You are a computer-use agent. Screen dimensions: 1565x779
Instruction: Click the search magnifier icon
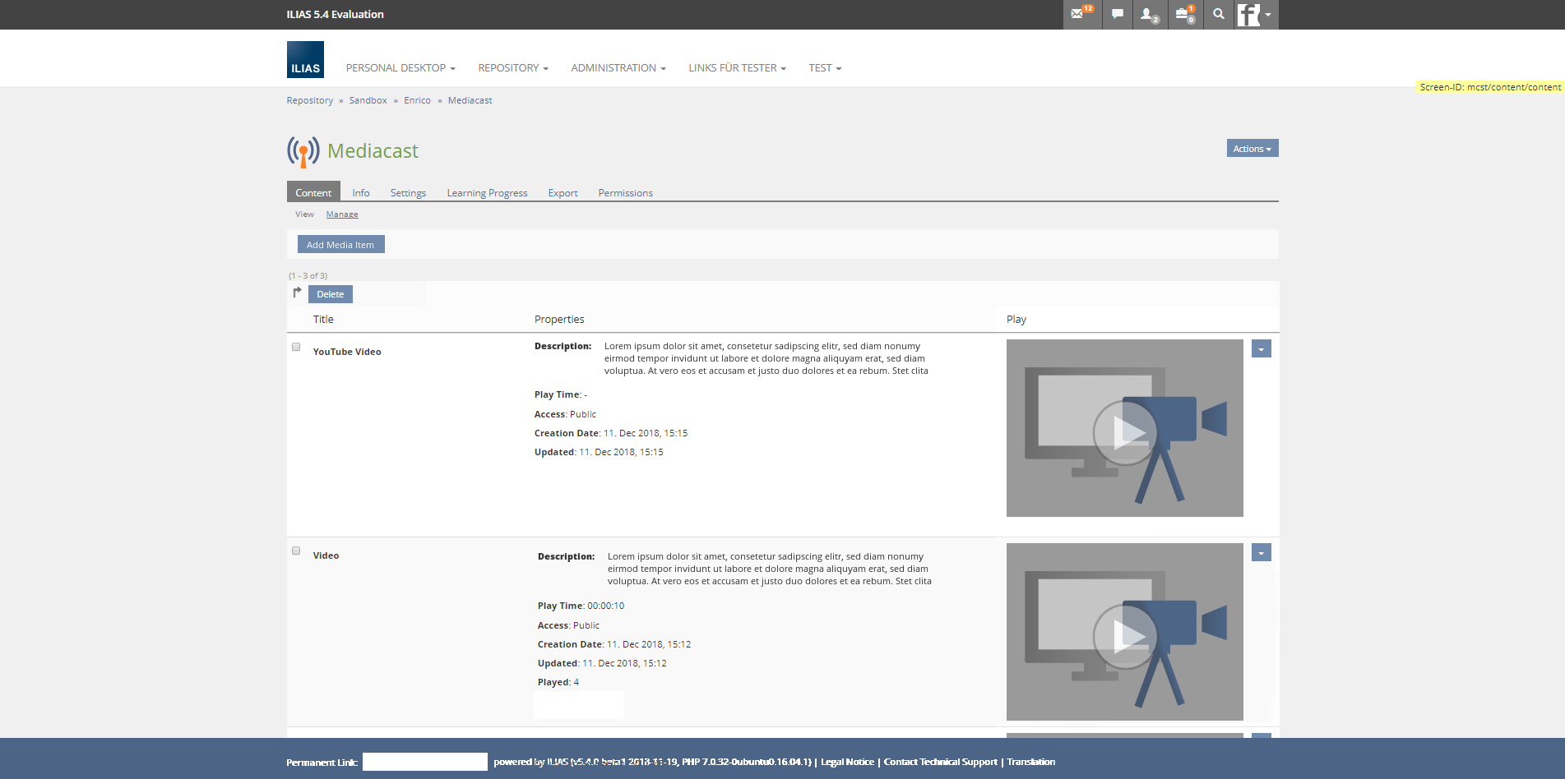1218,14
